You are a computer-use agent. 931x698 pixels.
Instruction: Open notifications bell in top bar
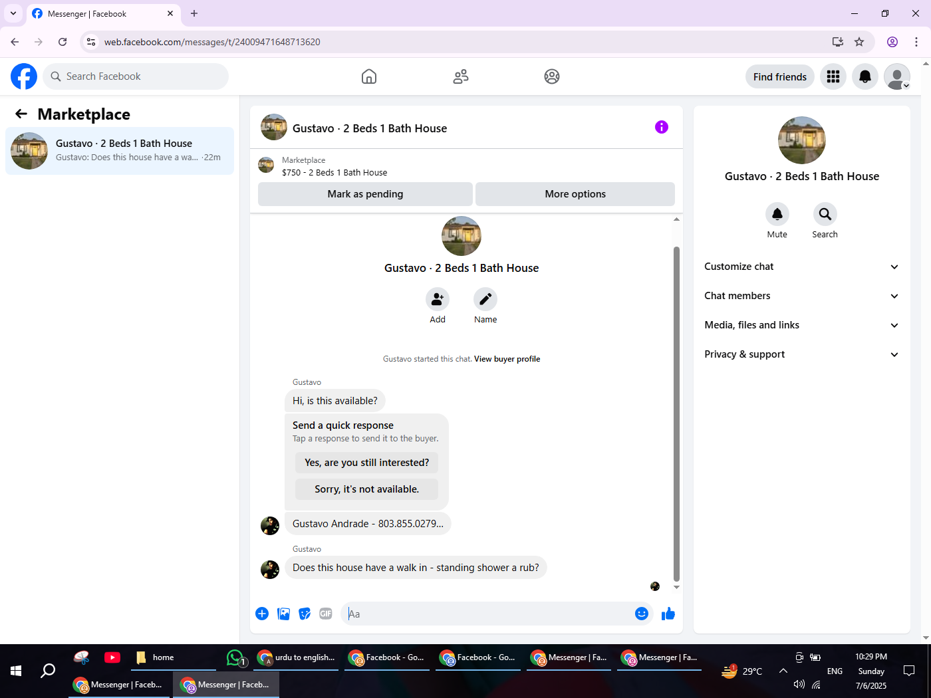coord(865,76)
